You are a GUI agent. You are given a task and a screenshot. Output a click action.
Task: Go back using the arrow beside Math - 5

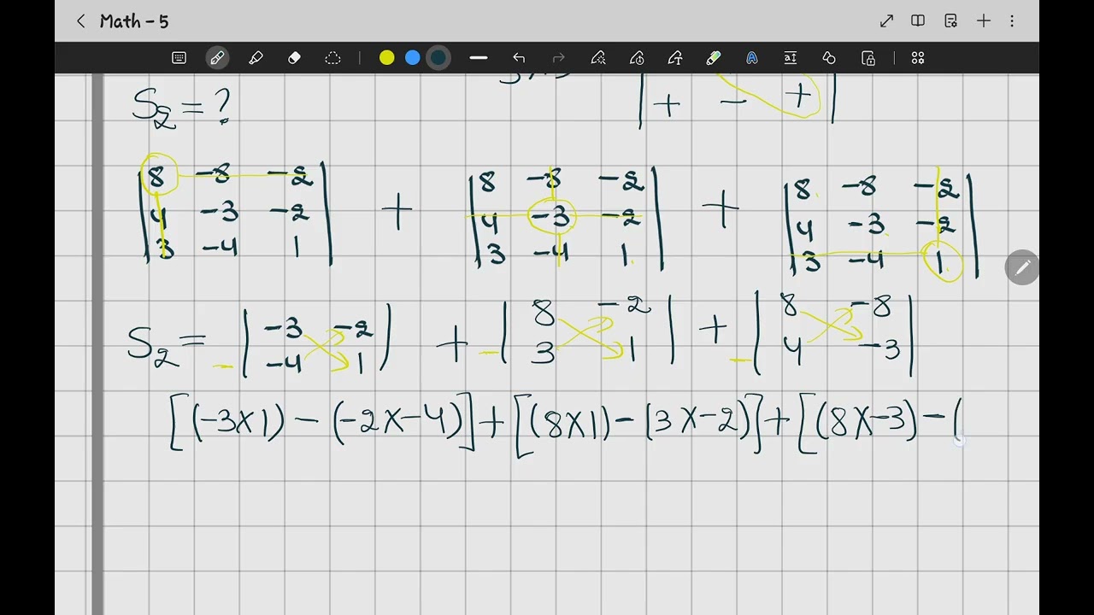pyautogui.click(x=80, y=21)
